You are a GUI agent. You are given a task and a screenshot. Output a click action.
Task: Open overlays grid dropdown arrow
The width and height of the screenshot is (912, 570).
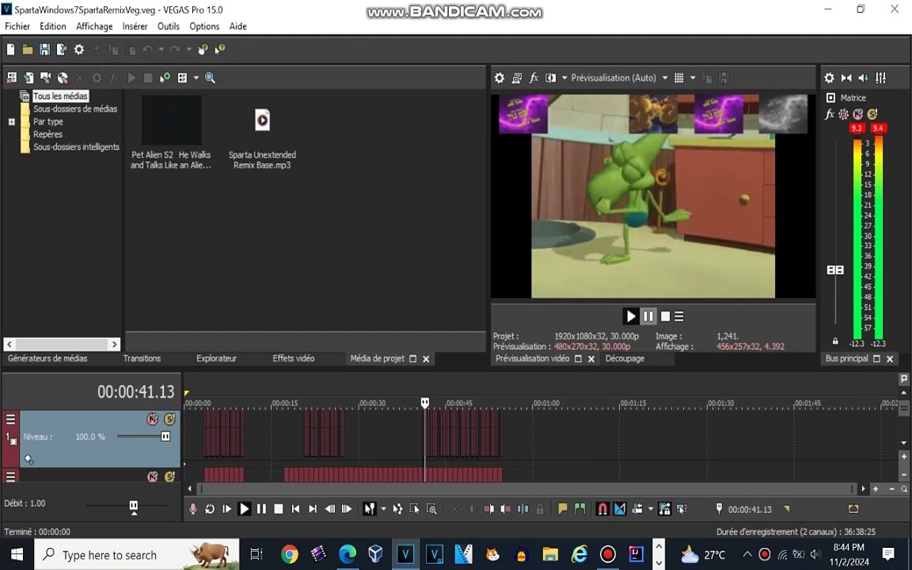pyautogui.click(x=692, y=78)
